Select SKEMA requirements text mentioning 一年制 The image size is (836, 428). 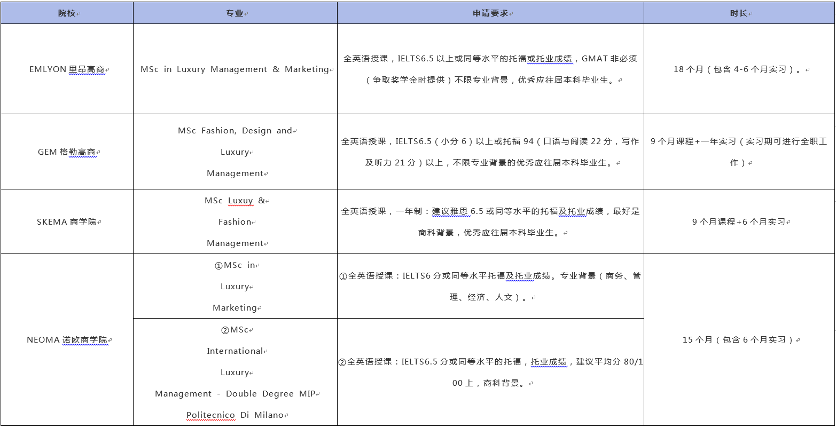[x=490, y=222]
